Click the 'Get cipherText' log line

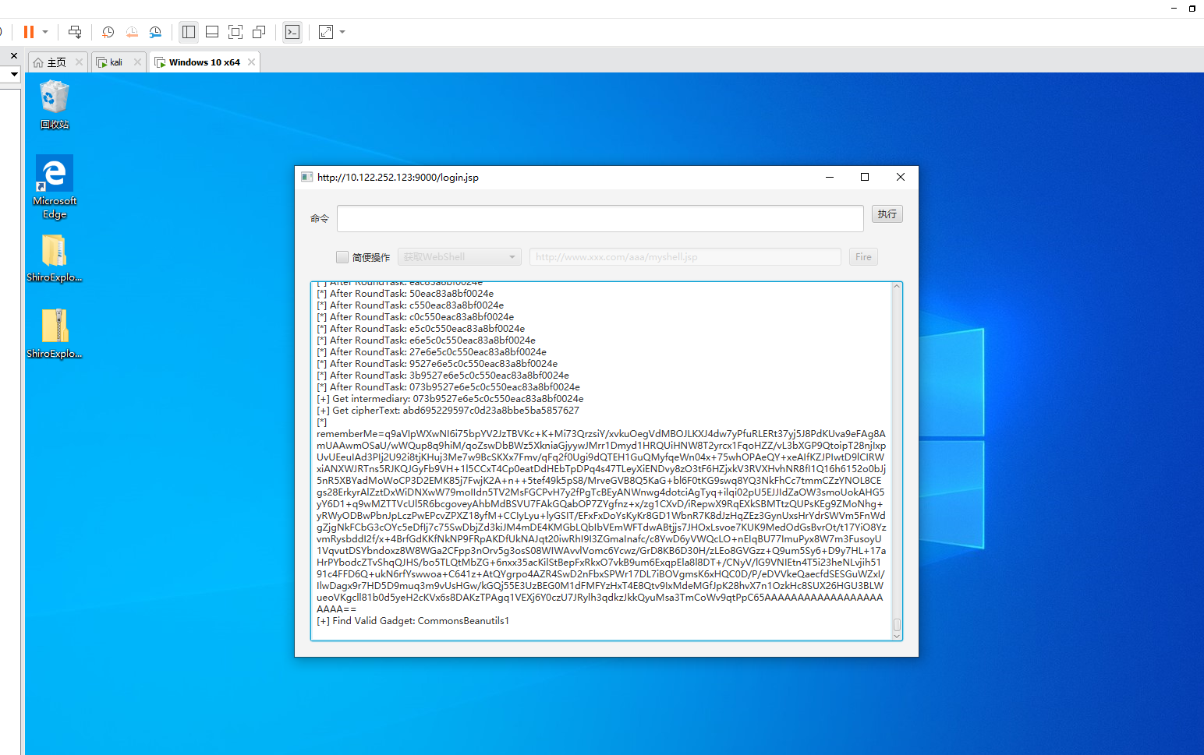point(448,411)
